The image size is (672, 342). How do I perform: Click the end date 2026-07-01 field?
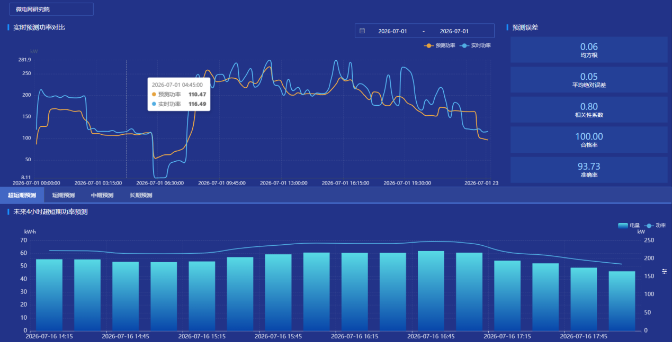coord(454,31)
